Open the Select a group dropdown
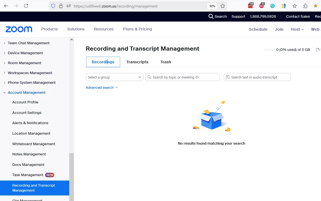 point(114,77)
